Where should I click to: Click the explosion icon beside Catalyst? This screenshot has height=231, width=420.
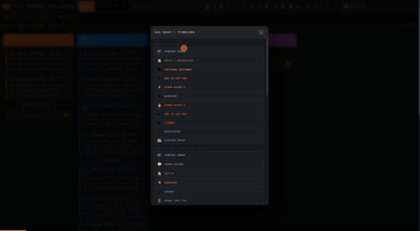coord(159,183)
